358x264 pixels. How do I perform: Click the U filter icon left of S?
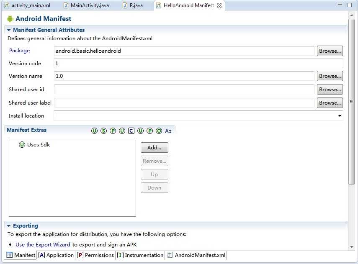click(94, 131)
